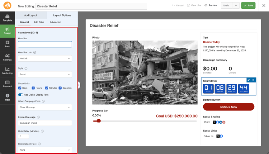Image resolution: width=269 pixels, height=154 pixels.
Task: Open the Payment sidebar section
Action: coord(7,84)
